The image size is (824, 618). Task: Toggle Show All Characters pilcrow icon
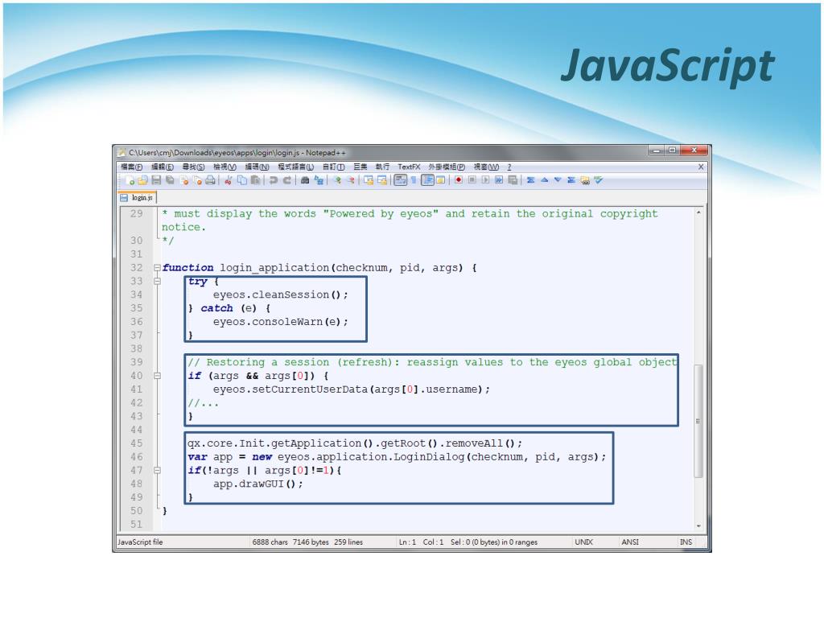[414, 180]
